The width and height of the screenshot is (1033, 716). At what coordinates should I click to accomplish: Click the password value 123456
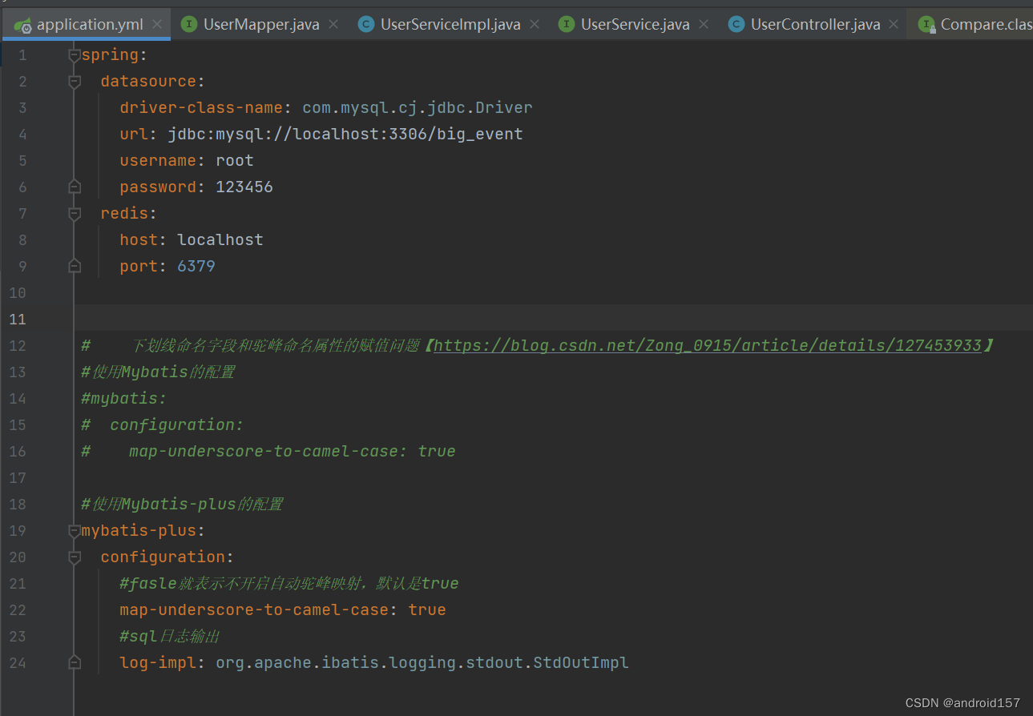coord(244,187)
